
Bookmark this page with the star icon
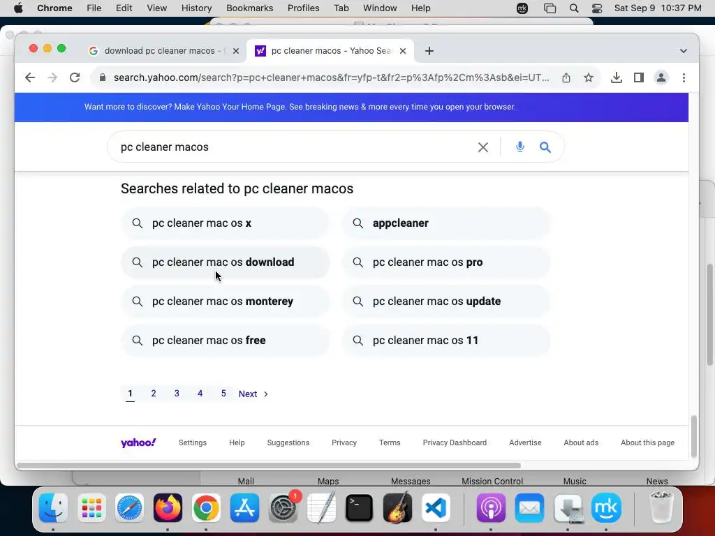588,77
